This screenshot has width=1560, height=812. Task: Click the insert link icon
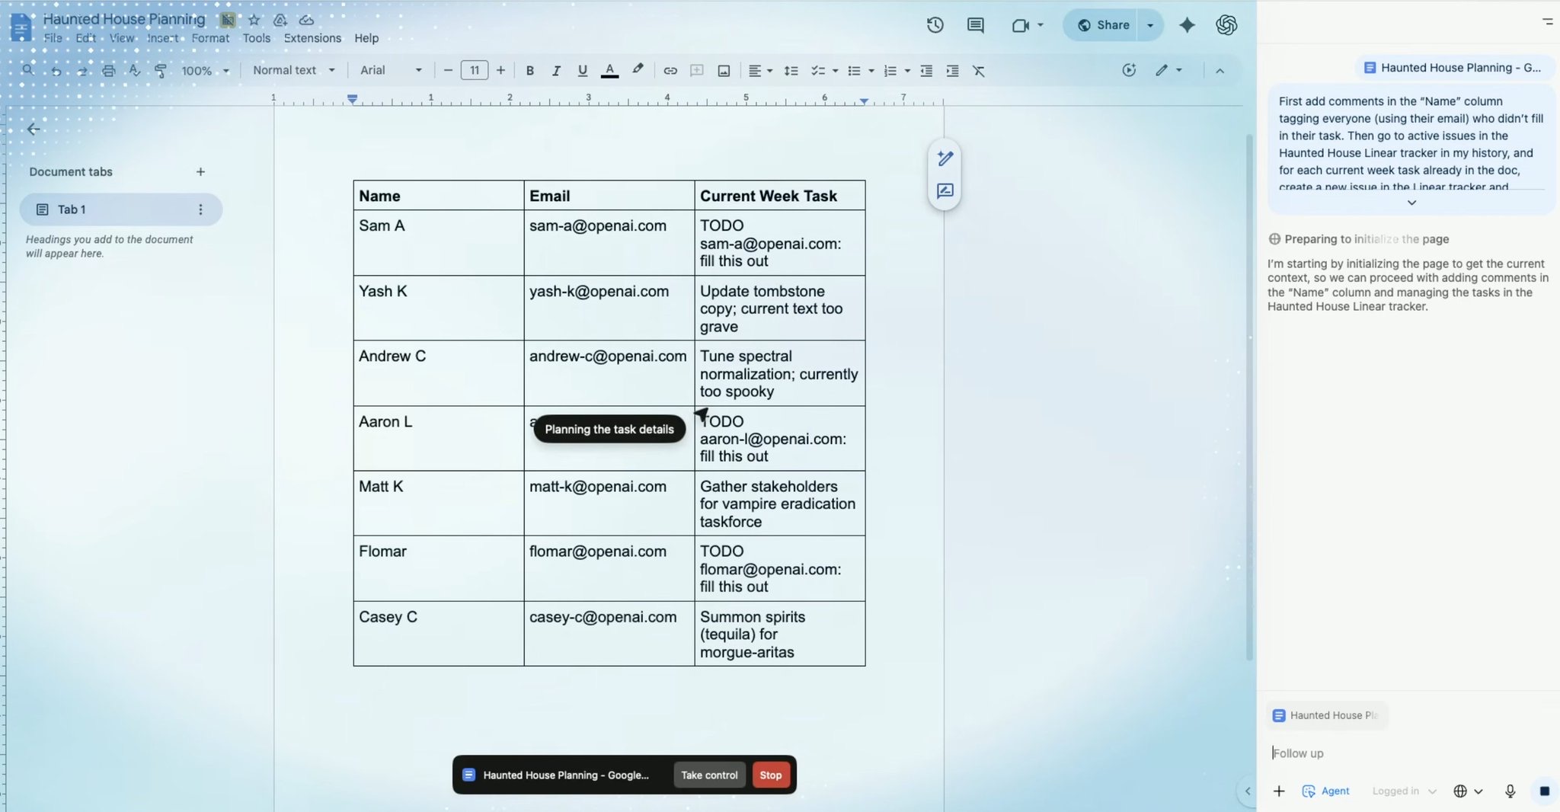[670, 71]
